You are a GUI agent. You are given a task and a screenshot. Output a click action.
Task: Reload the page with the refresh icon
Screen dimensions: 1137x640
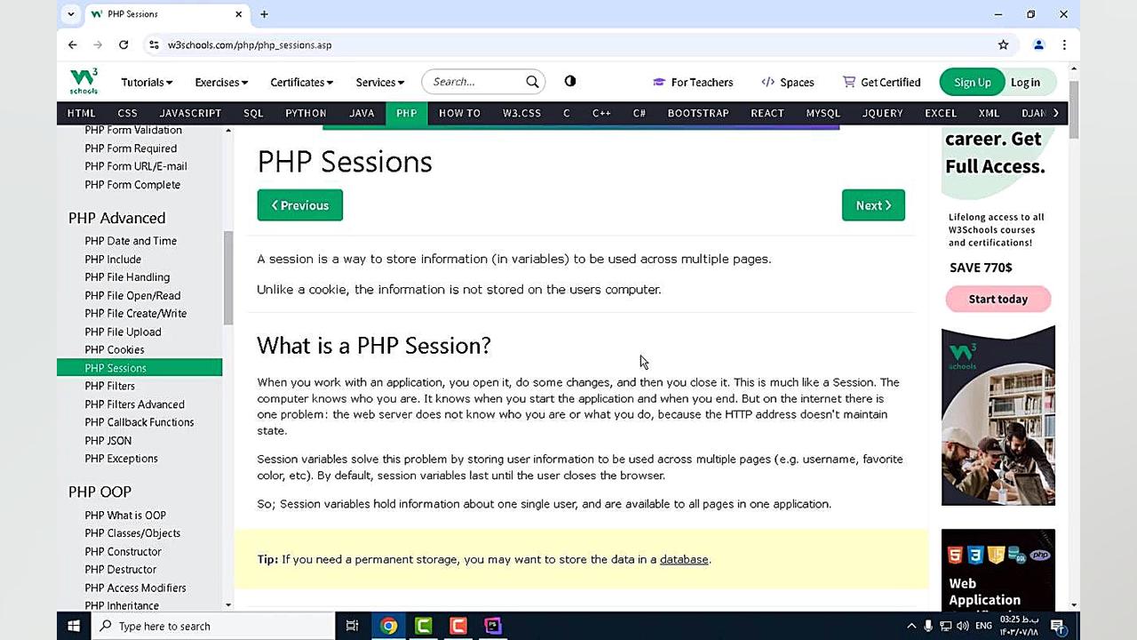[123, 44]
